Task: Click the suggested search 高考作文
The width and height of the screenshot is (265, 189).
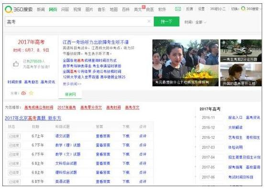Action: coord(132,107)
